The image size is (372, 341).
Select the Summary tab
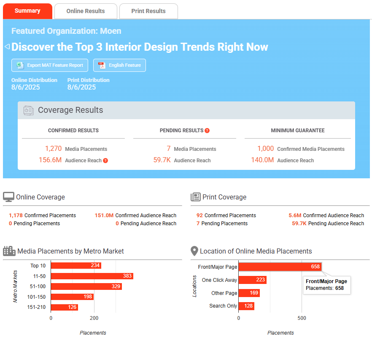(27, 11)
